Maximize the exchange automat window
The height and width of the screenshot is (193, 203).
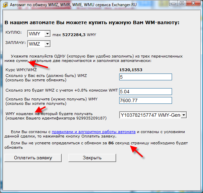point(182,3)
